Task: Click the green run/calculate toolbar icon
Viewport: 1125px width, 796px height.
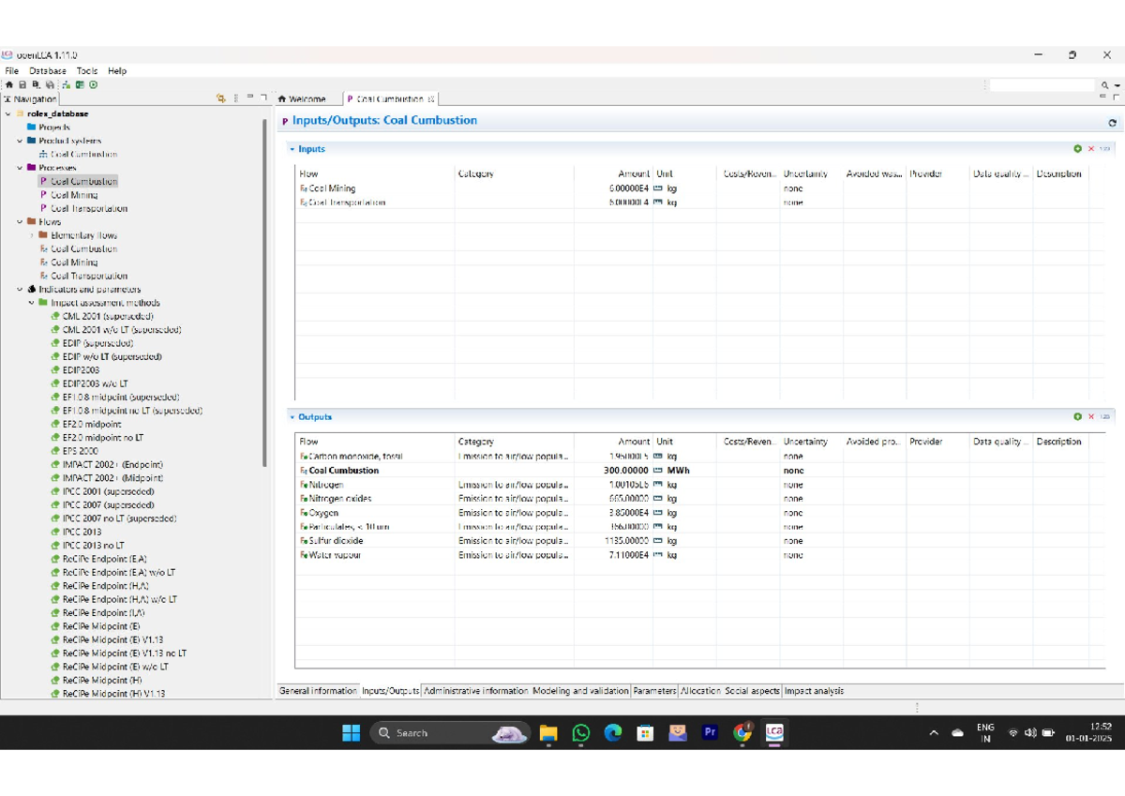Action: (x=93, y=84)
